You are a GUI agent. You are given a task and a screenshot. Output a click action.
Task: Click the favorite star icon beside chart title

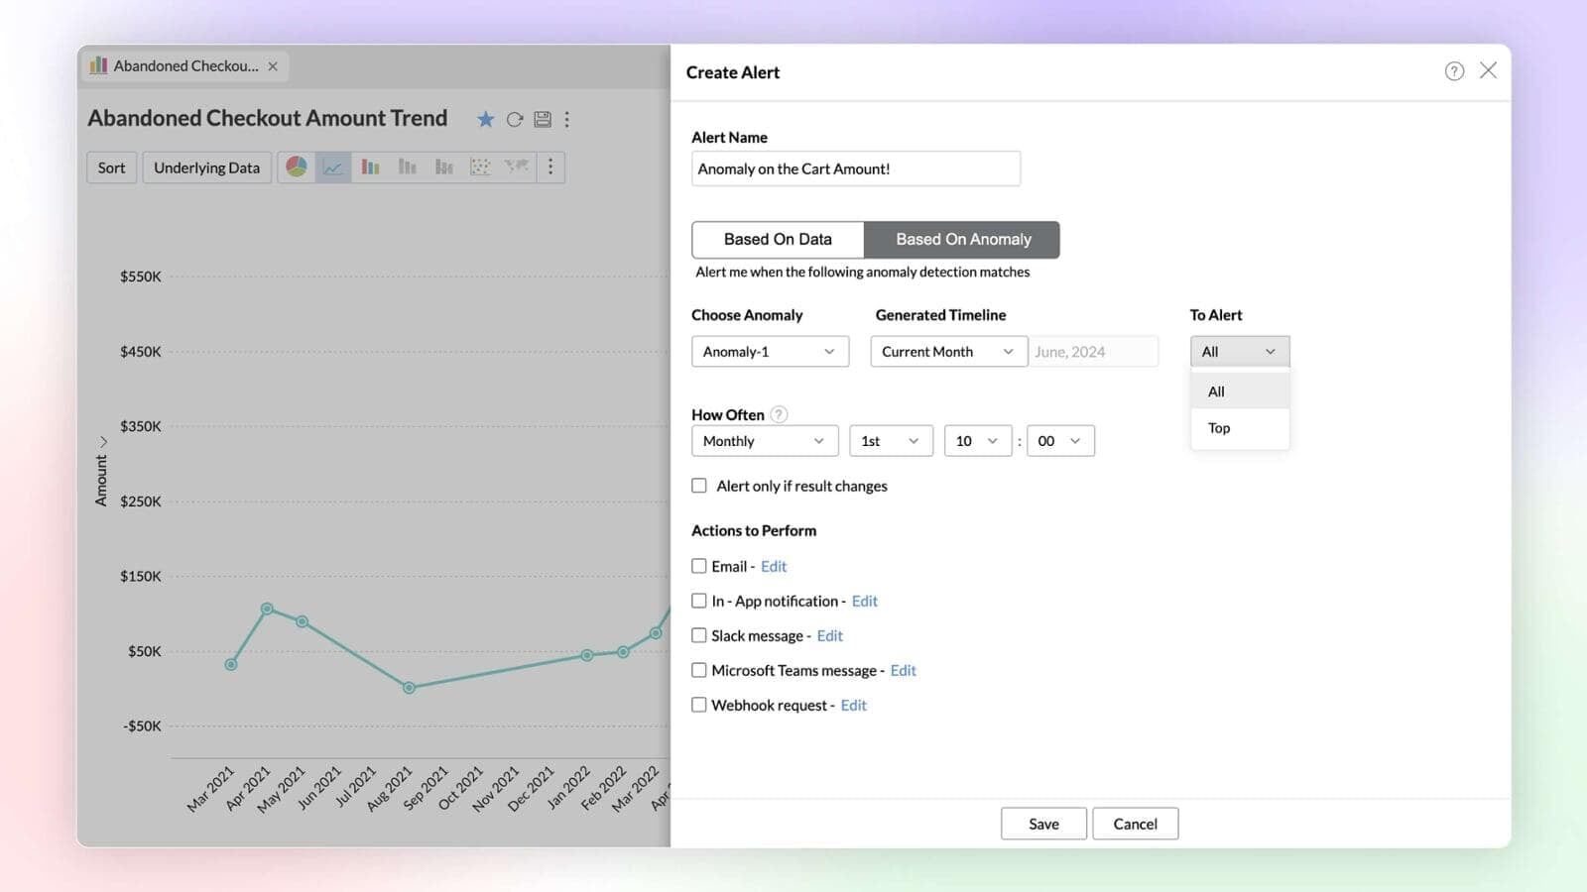pos(485,119)
